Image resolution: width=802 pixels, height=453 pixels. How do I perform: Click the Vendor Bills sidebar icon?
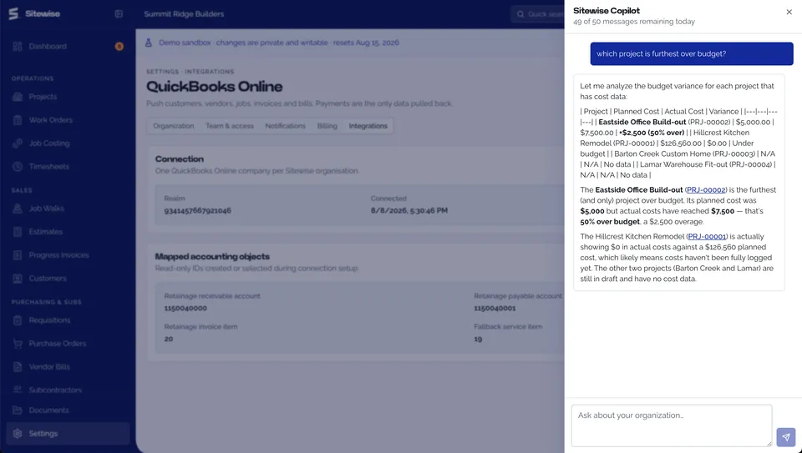(18, 367)
